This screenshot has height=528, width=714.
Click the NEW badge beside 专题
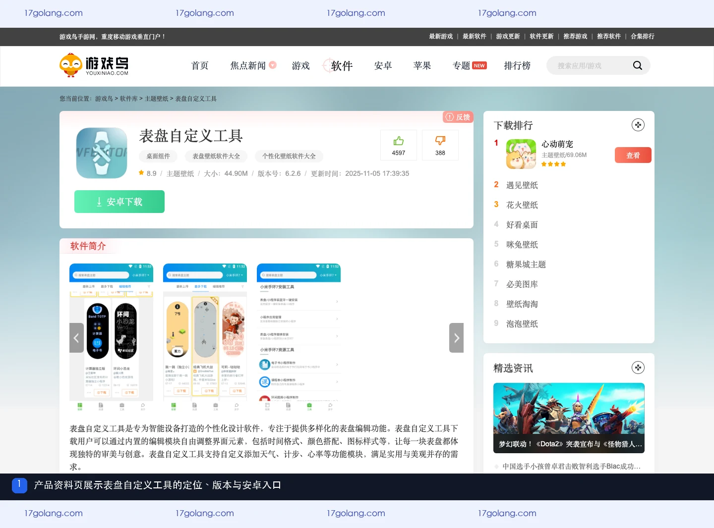tap(479, 65)
